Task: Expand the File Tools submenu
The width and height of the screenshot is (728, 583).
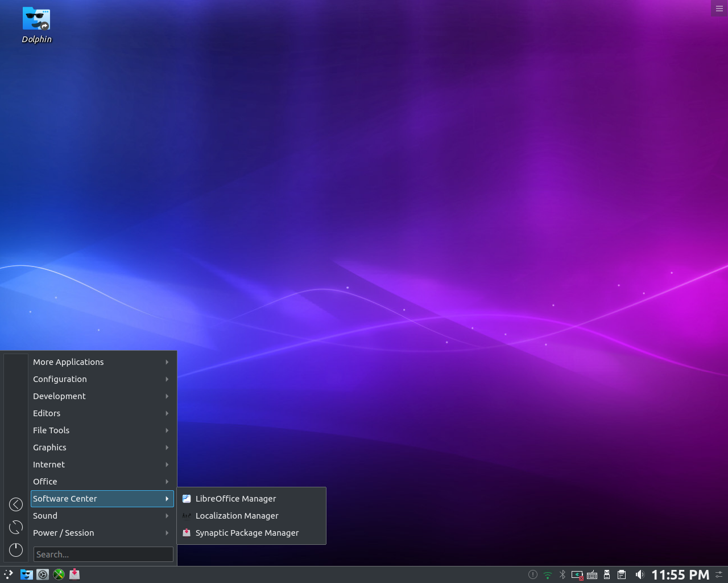Action: (102, 430)
